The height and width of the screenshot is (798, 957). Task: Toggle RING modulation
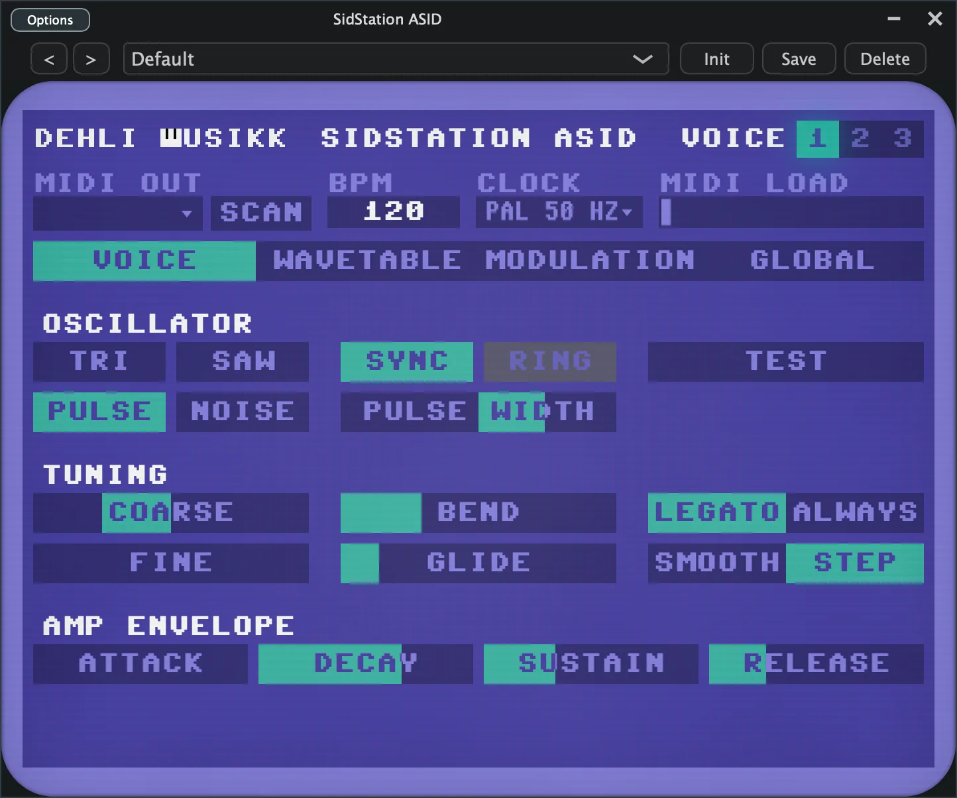tap(550, 361)
